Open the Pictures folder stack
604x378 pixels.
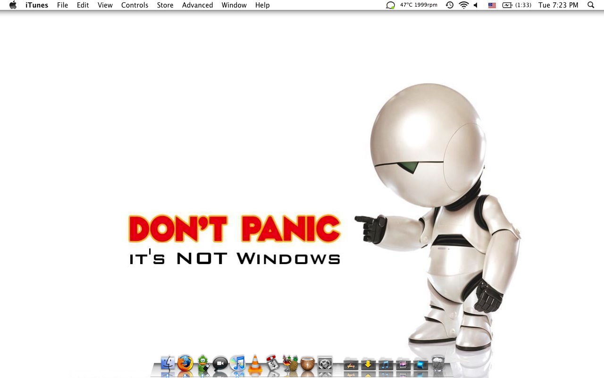(403, 364)
